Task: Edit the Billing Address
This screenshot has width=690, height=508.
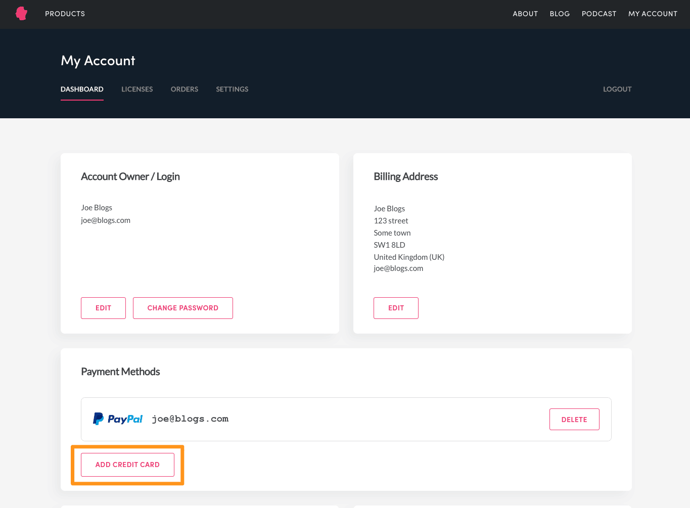Action: coord(396,308)
